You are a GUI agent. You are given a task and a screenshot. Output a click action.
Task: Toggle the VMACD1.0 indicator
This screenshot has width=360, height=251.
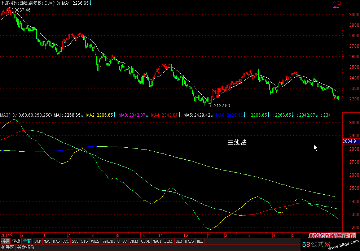110,241
